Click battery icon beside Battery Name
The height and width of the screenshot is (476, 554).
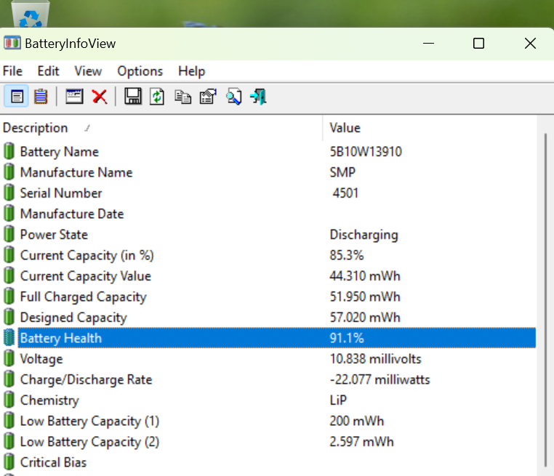click(9, 151)
